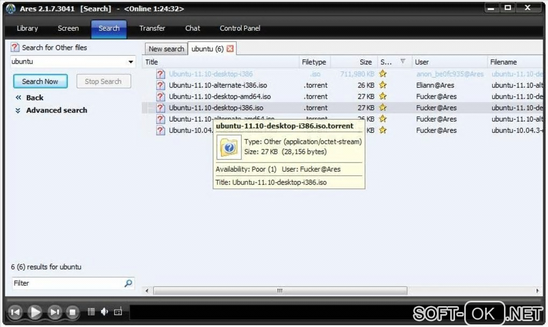Click the horizontal scrollbar thumb
This screenshot has width=548, height=327.
pyautogui.click(x=280, y=291)
